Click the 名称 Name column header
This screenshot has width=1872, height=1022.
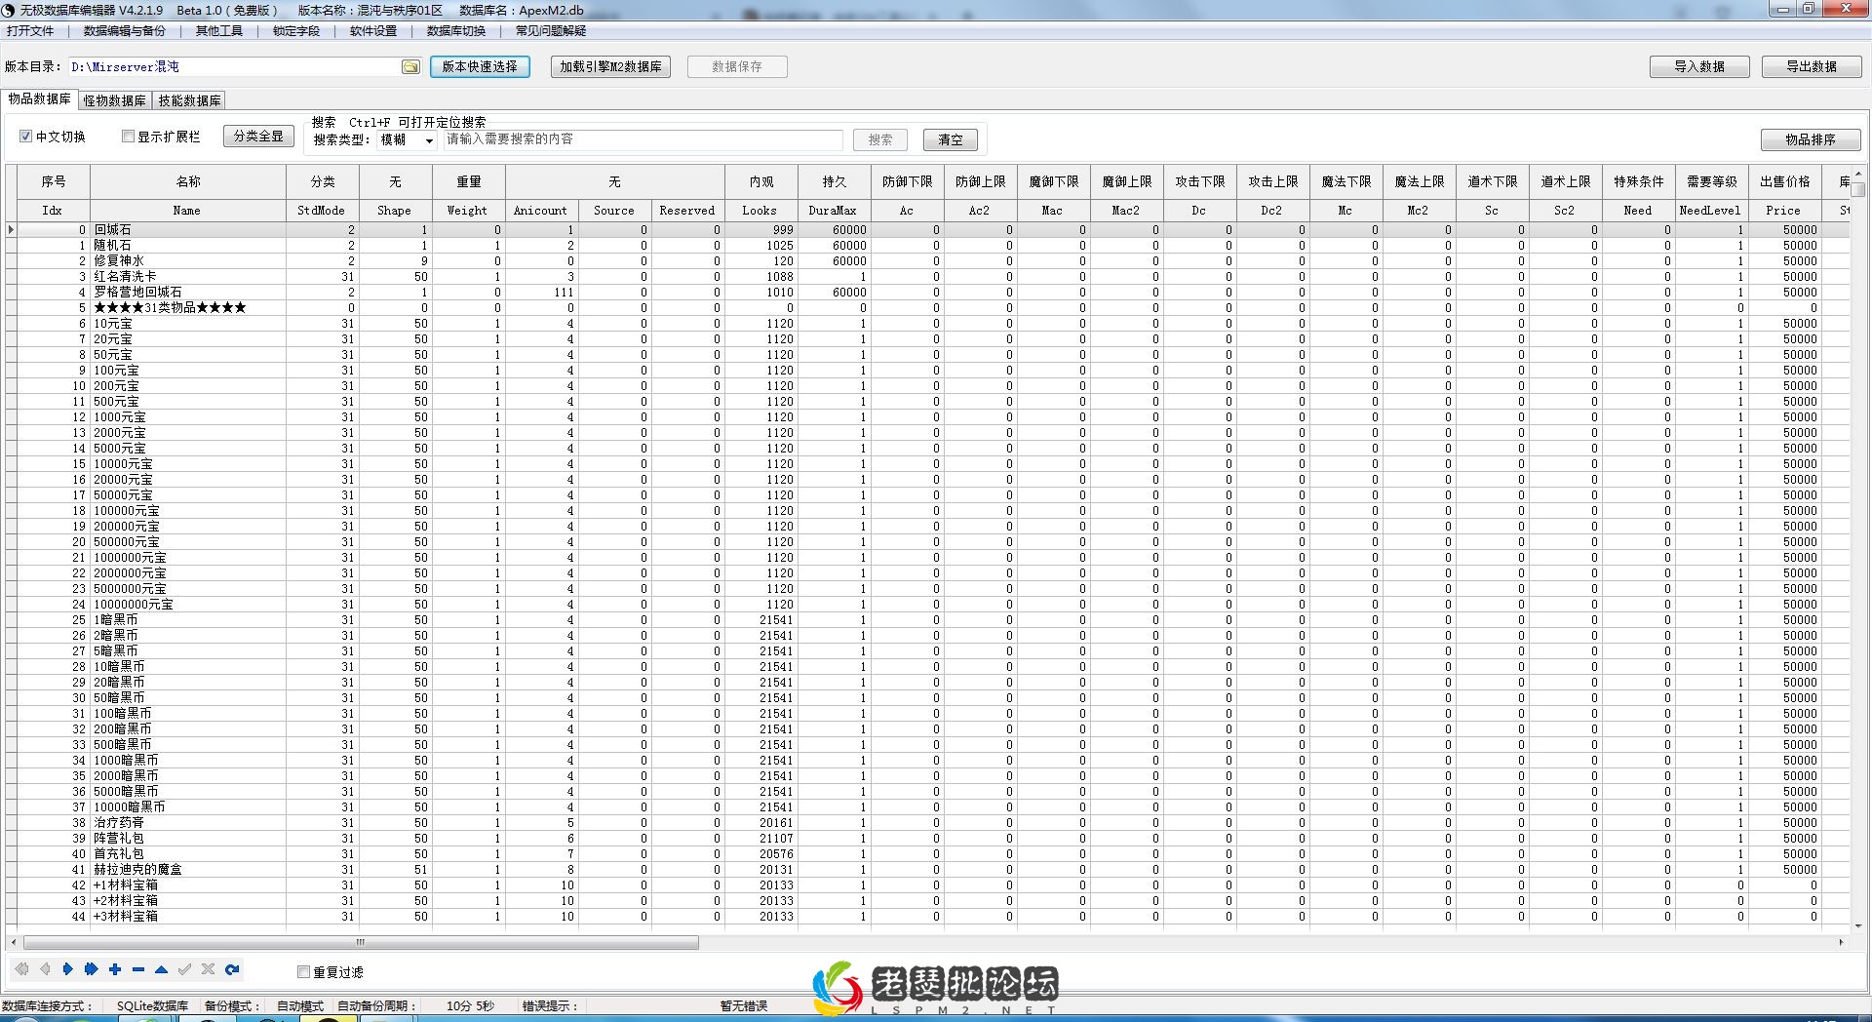pyautogui.click(x=188, y=195)
